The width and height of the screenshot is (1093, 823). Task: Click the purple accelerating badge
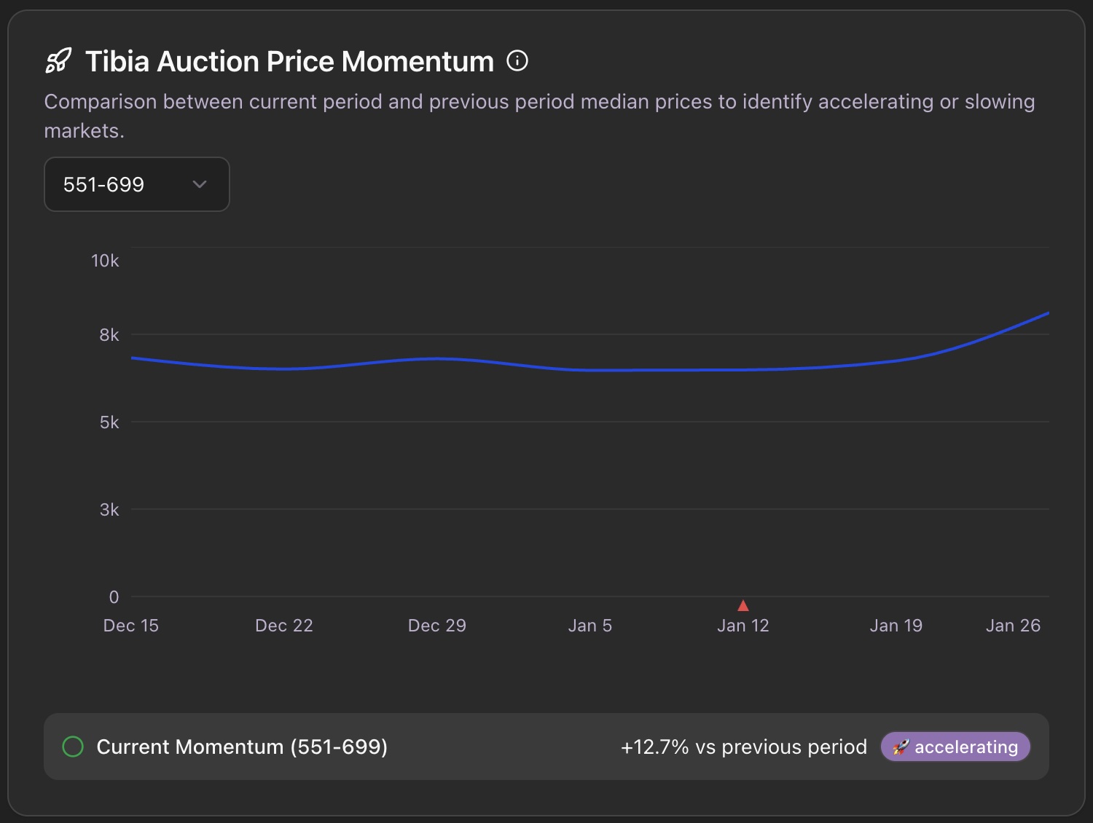coord(955,747)
